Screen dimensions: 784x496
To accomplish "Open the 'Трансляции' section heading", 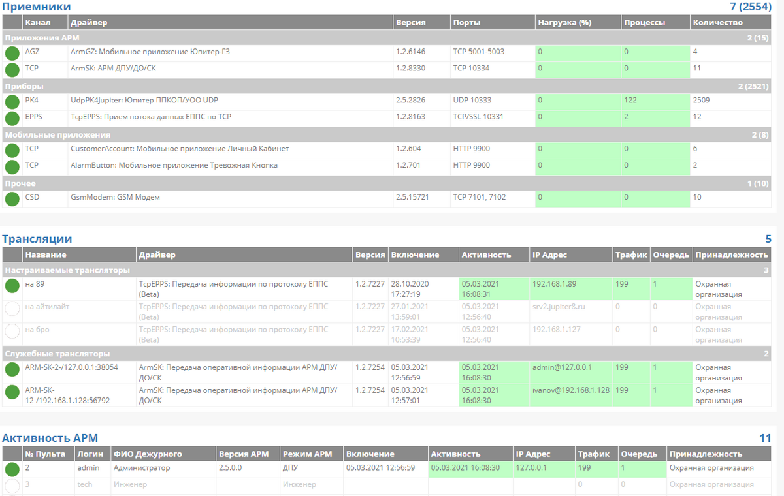I will (37, 239).
